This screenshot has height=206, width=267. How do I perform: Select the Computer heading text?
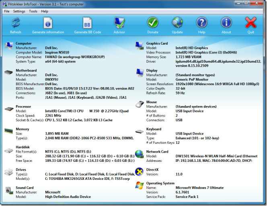(23, 43)
